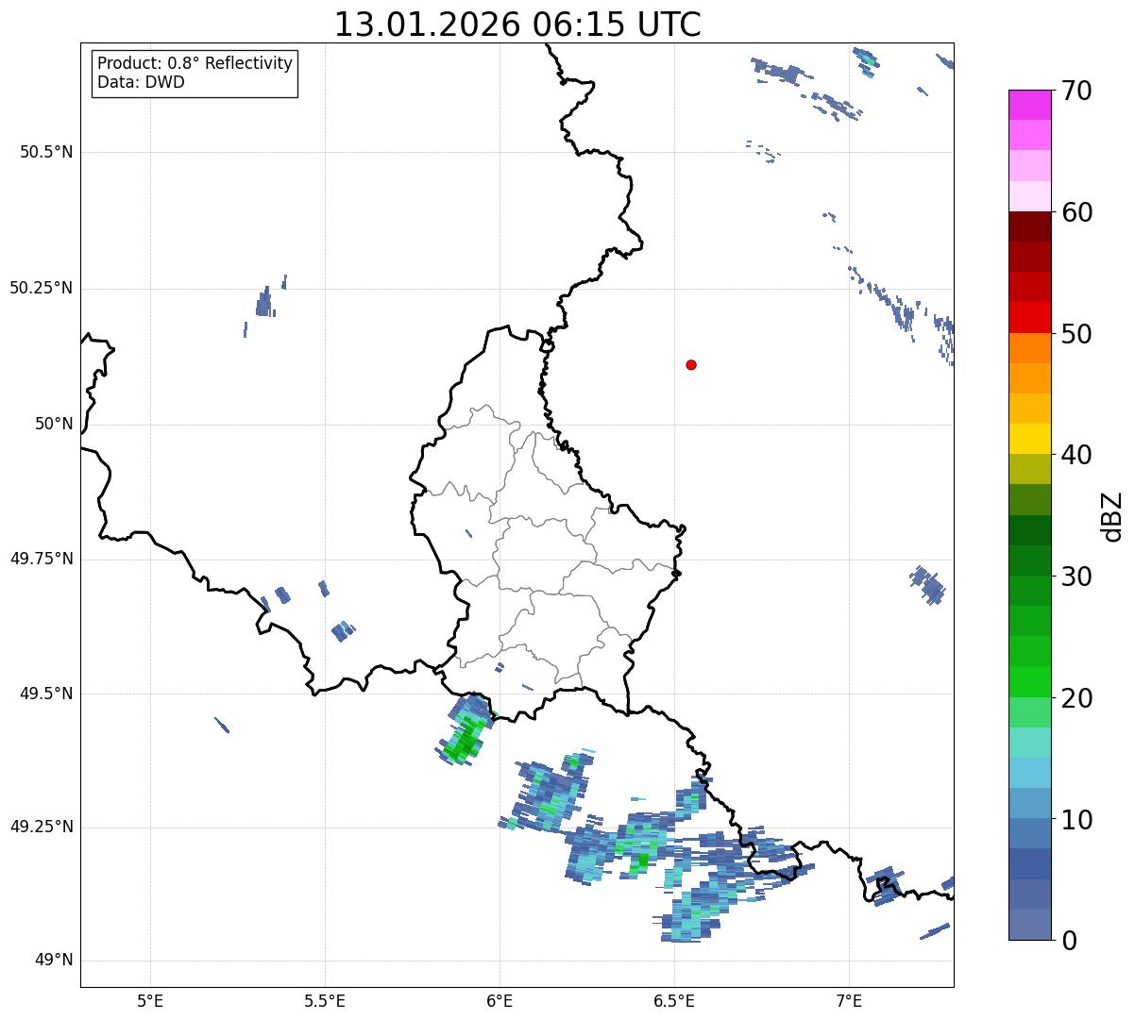Click the colorbar tick label 10

point(1076,820)
